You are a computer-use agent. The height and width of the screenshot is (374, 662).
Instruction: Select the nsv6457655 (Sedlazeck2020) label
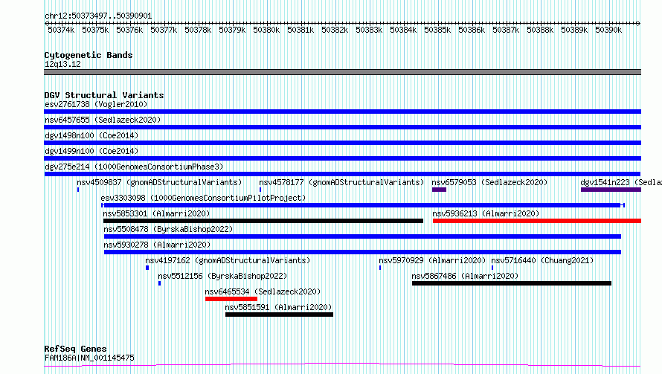tap(103, 120)
